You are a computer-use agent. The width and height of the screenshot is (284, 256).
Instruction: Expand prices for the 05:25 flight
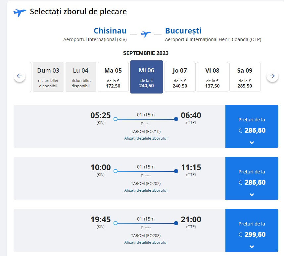pyautogui.click(x=252, y=143)
